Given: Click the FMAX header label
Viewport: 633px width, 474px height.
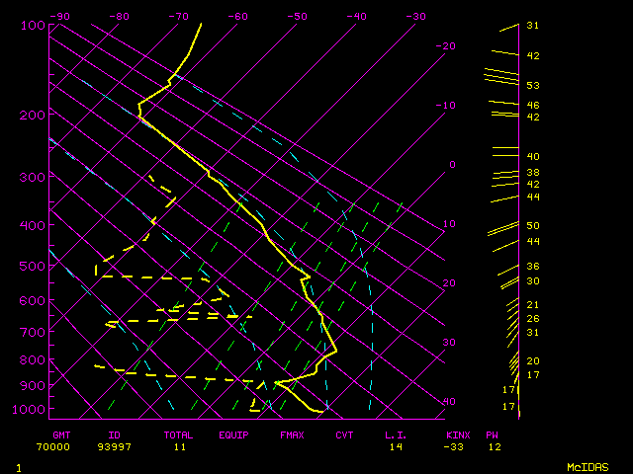Looking at the screenshot, I should (292, 434).
